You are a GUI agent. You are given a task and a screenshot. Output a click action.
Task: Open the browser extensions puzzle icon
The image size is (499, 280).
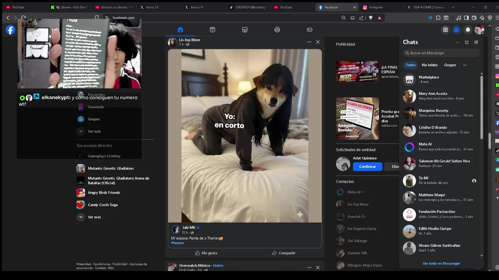pyautogui.click(x=438, y=17)
